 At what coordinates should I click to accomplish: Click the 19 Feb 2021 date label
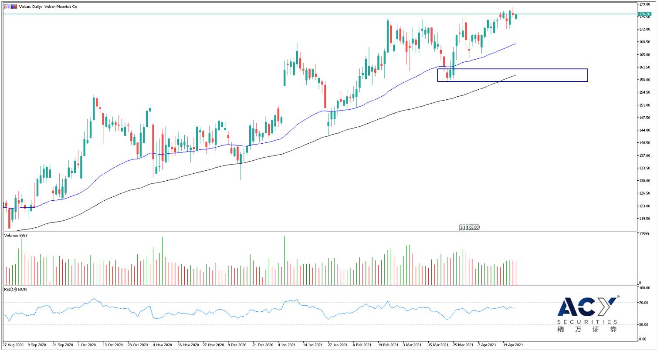pos(388,344)
